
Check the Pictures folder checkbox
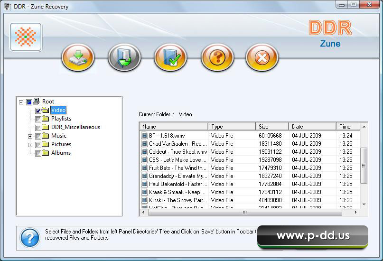point(38,145)
